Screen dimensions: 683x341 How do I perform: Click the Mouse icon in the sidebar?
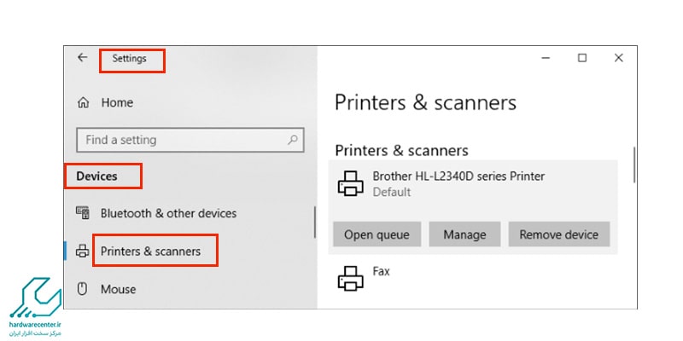tap(82, 289)
